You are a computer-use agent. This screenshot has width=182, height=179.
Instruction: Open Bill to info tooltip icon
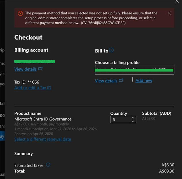[x=111, y=50]
